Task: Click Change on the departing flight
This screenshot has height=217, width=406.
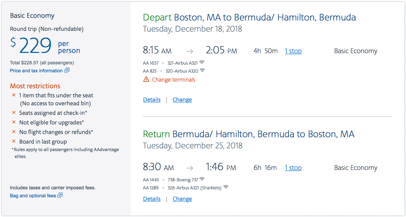Action: (182, 100)
